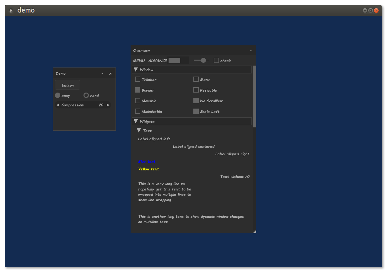Minimize the Overview panel with its dash icon

pyautogui.click(x=251, y=51)
